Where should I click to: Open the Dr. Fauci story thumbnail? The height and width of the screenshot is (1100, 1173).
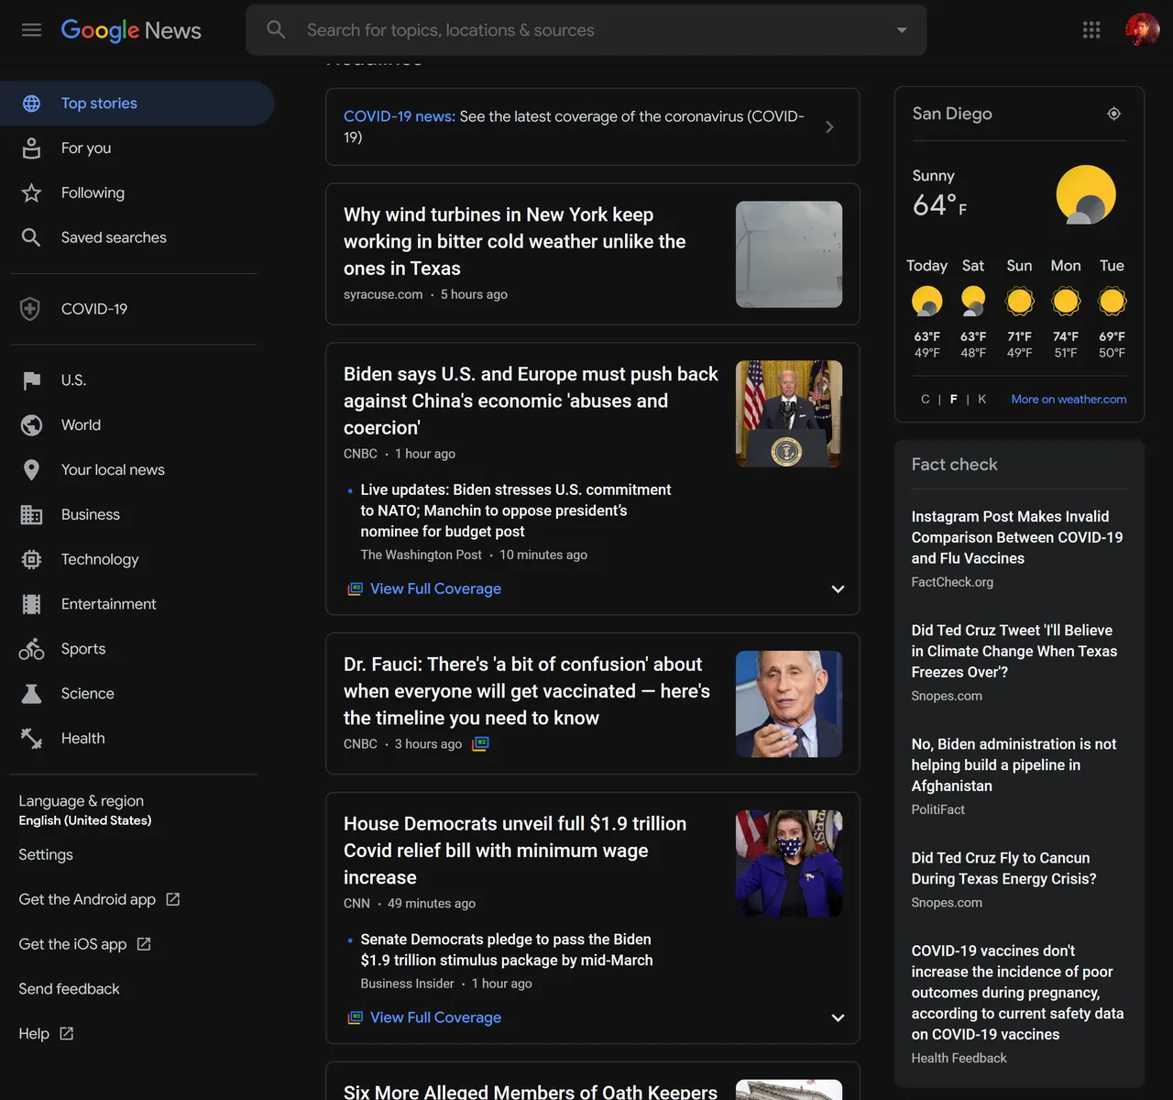(789, 704)
